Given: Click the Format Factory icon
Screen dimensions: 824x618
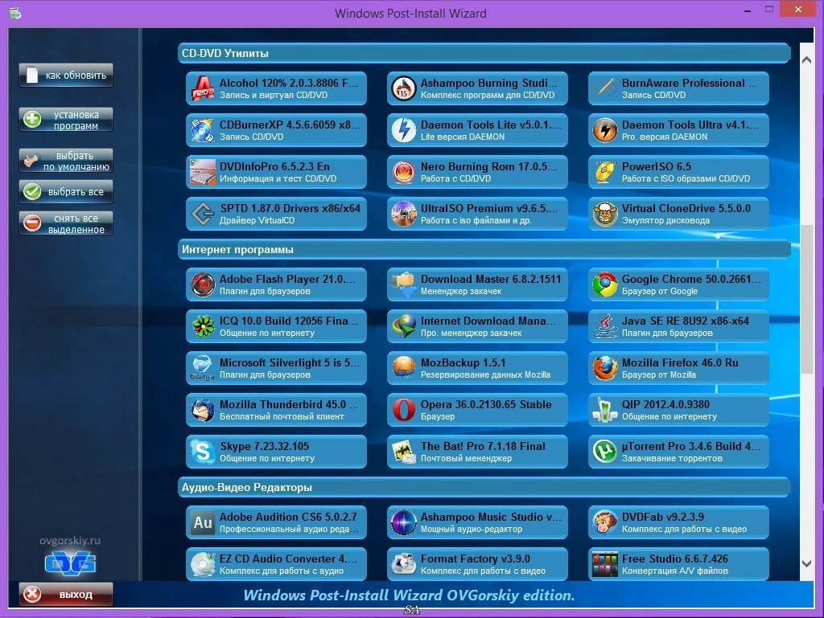Looking at the screenshot, I should point(404,564).
